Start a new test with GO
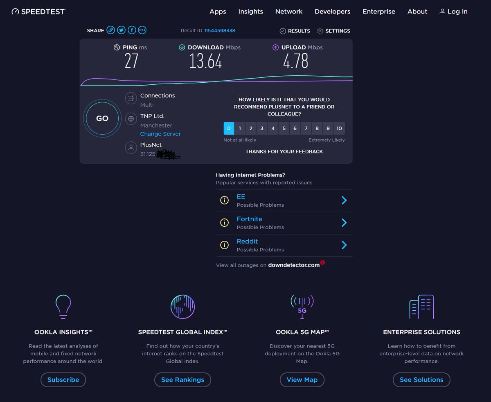Image resolution: width=491 pixels, height=402 pixels. 102,118
